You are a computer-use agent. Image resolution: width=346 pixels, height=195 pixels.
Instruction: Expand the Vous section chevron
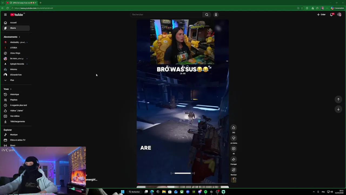coord(11,89)
